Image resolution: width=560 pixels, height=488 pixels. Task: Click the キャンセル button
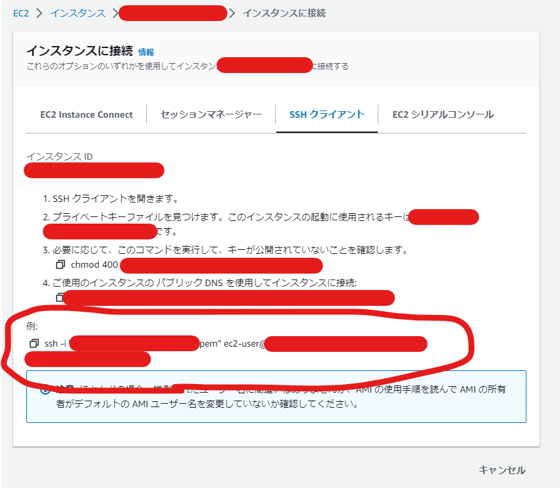coord(502,470)
